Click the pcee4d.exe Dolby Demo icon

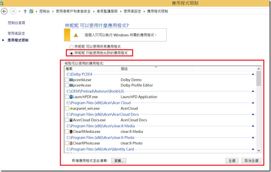72,80
